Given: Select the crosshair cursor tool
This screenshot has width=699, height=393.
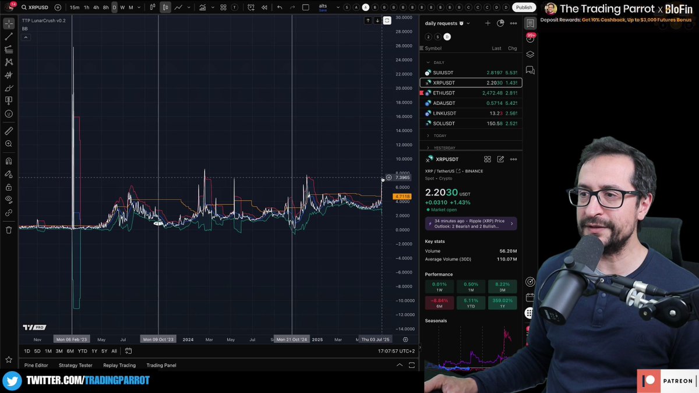Looking at the screenshot, I should [9, 24].
